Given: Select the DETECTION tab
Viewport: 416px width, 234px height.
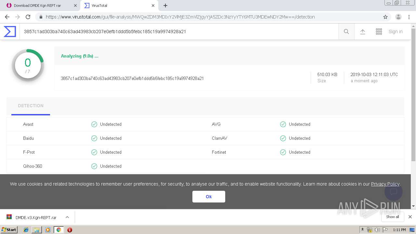Looking at the screenshot, I should [x=31, y=106].
